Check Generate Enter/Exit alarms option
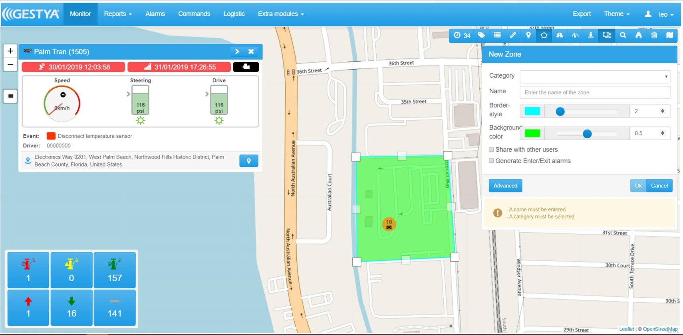The width and height of the screenshot is (683, 335). click(491, 161)
